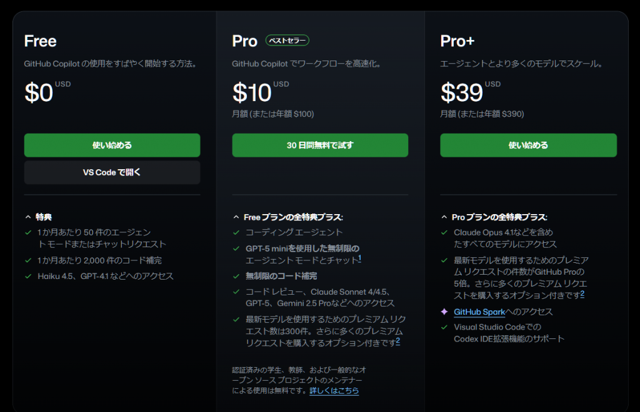Open footnote 2 in the Pro plan
Viewport: 640px width, 412px height.
coord(397,341)
